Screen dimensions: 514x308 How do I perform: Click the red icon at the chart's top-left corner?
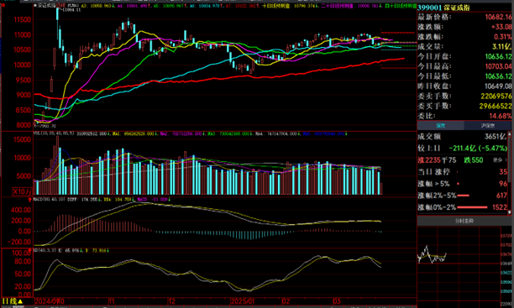click(3, 5)
